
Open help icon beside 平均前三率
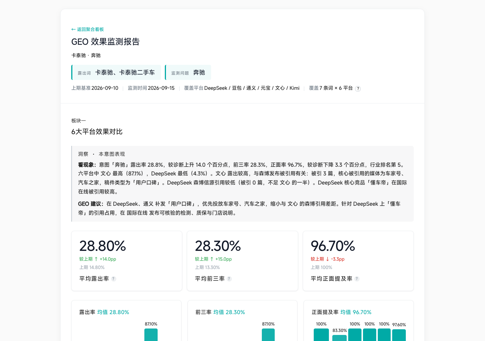229,279
